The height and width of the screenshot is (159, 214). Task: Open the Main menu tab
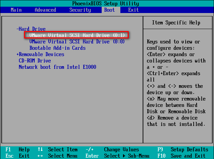(x=16, y=10)
